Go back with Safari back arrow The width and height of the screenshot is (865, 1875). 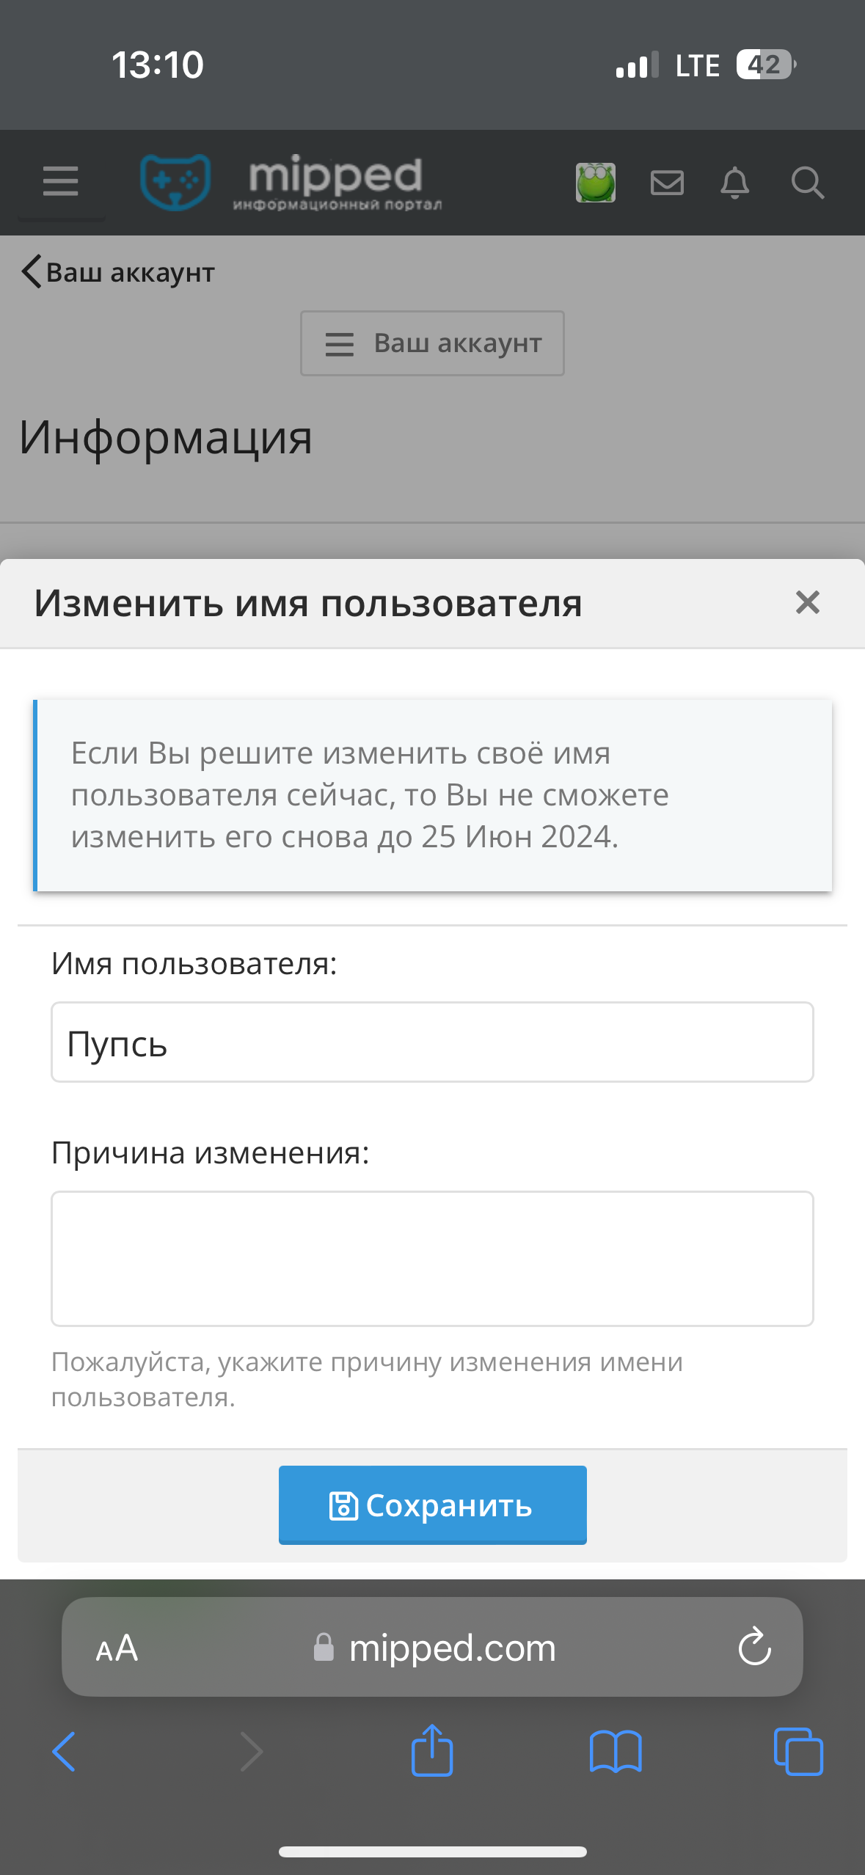(64, 1752)
